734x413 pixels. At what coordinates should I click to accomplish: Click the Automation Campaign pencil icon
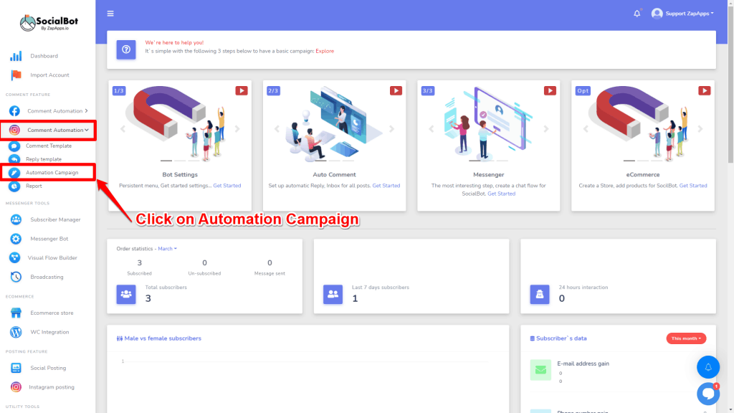(14, 173)
